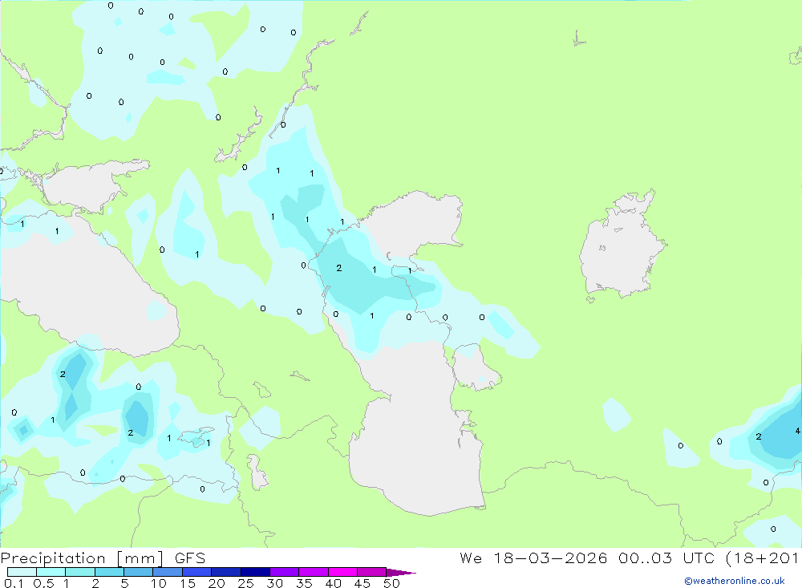Click the "35" legend scale label

click(x=304, y=583)
